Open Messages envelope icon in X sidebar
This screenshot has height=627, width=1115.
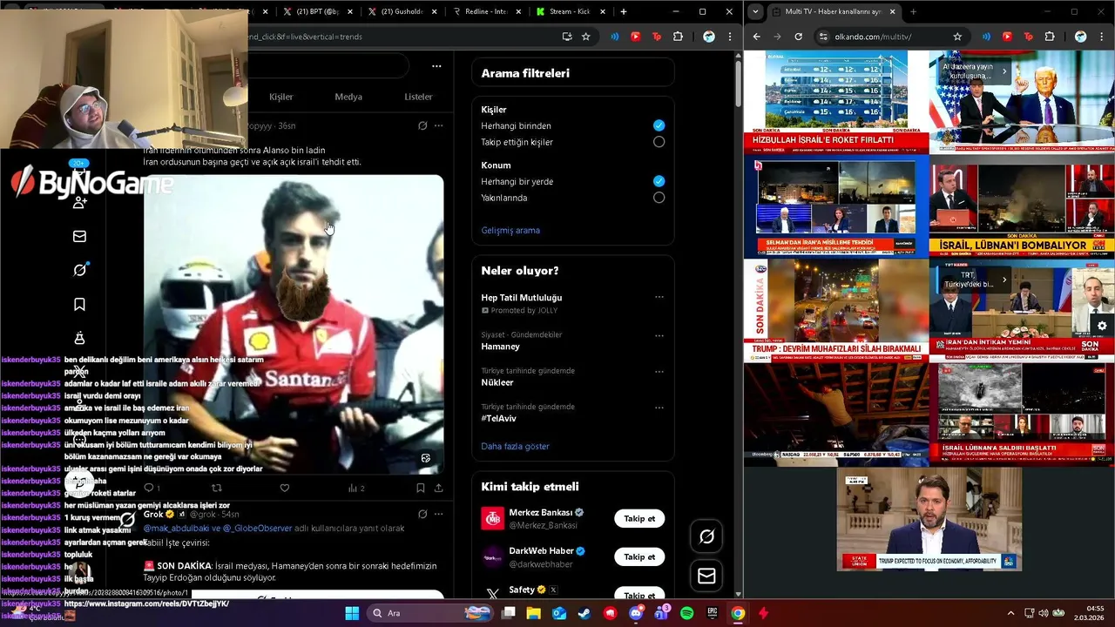tap(79, 236)
